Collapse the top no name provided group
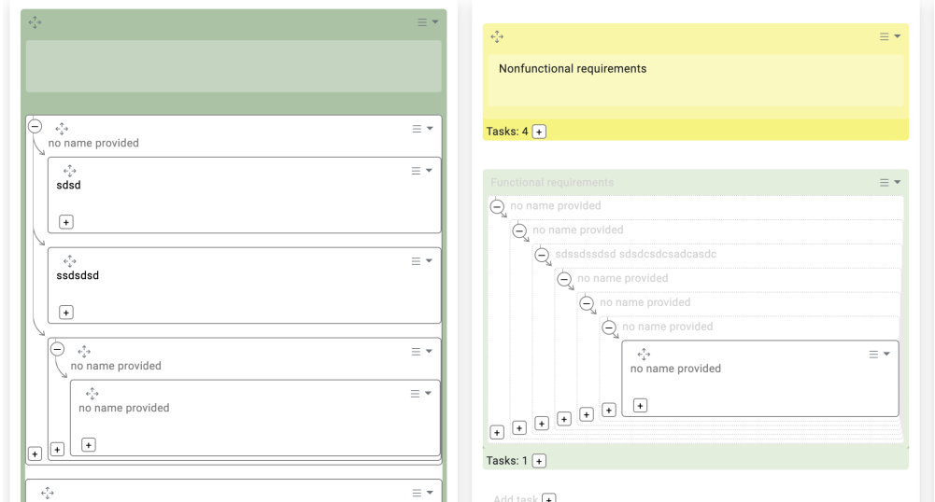Image resolution: width=935 pixels, height=502 pixels. click(35, 126)
